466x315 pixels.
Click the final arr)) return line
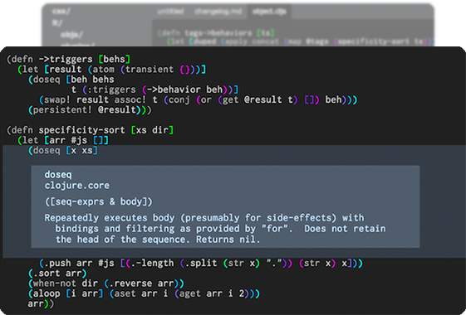[41, 303]
